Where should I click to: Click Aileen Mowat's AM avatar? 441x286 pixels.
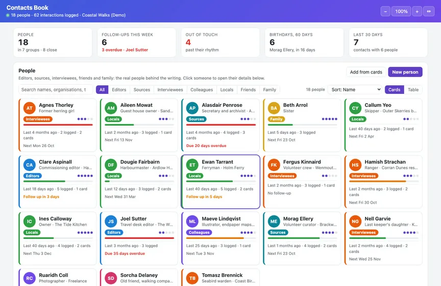pyautogui.click(x=111, y=108)
